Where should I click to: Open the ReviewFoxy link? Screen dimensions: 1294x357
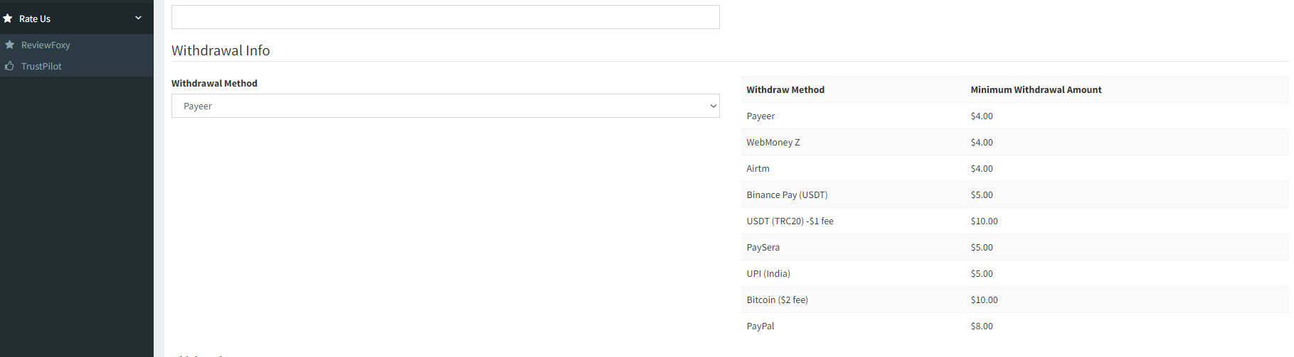pos(46,45)
